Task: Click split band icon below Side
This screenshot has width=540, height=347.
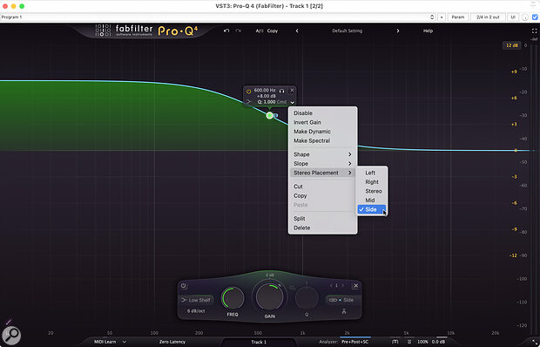Action: [344, 311]
